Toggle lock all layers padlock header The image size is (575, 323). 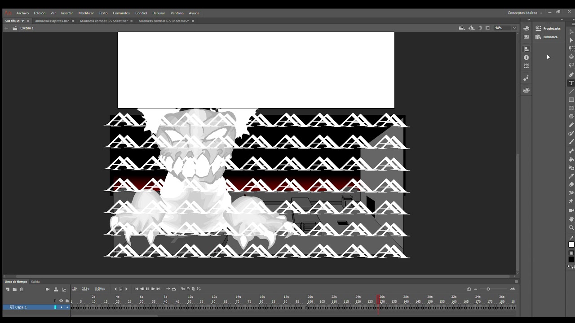pos(67,301)
